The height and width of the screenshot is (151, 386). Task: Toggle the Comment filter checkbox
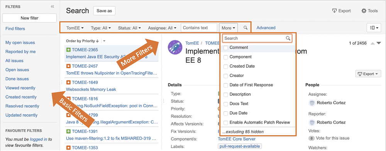[x=225, y=48]
